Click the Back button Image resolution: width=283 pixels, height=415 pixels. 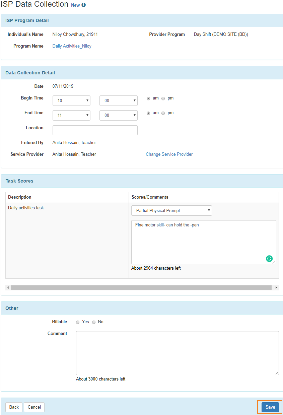coord(14,407)
